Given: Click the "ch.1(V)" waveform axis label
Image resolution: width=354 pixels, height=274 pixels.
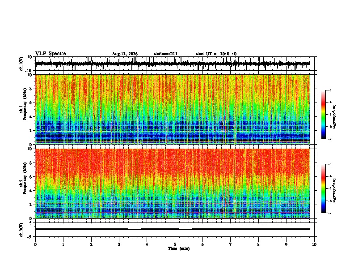Looking at the screenshot, I should (21, 64).
